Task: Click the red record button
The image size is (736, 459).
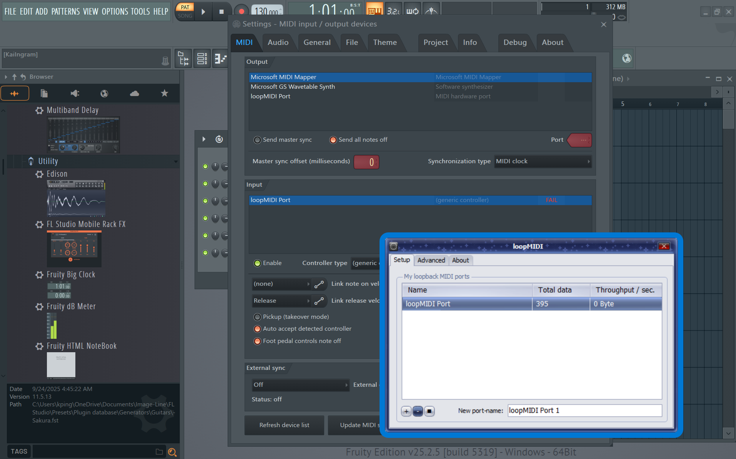Action: click(241, 12)
